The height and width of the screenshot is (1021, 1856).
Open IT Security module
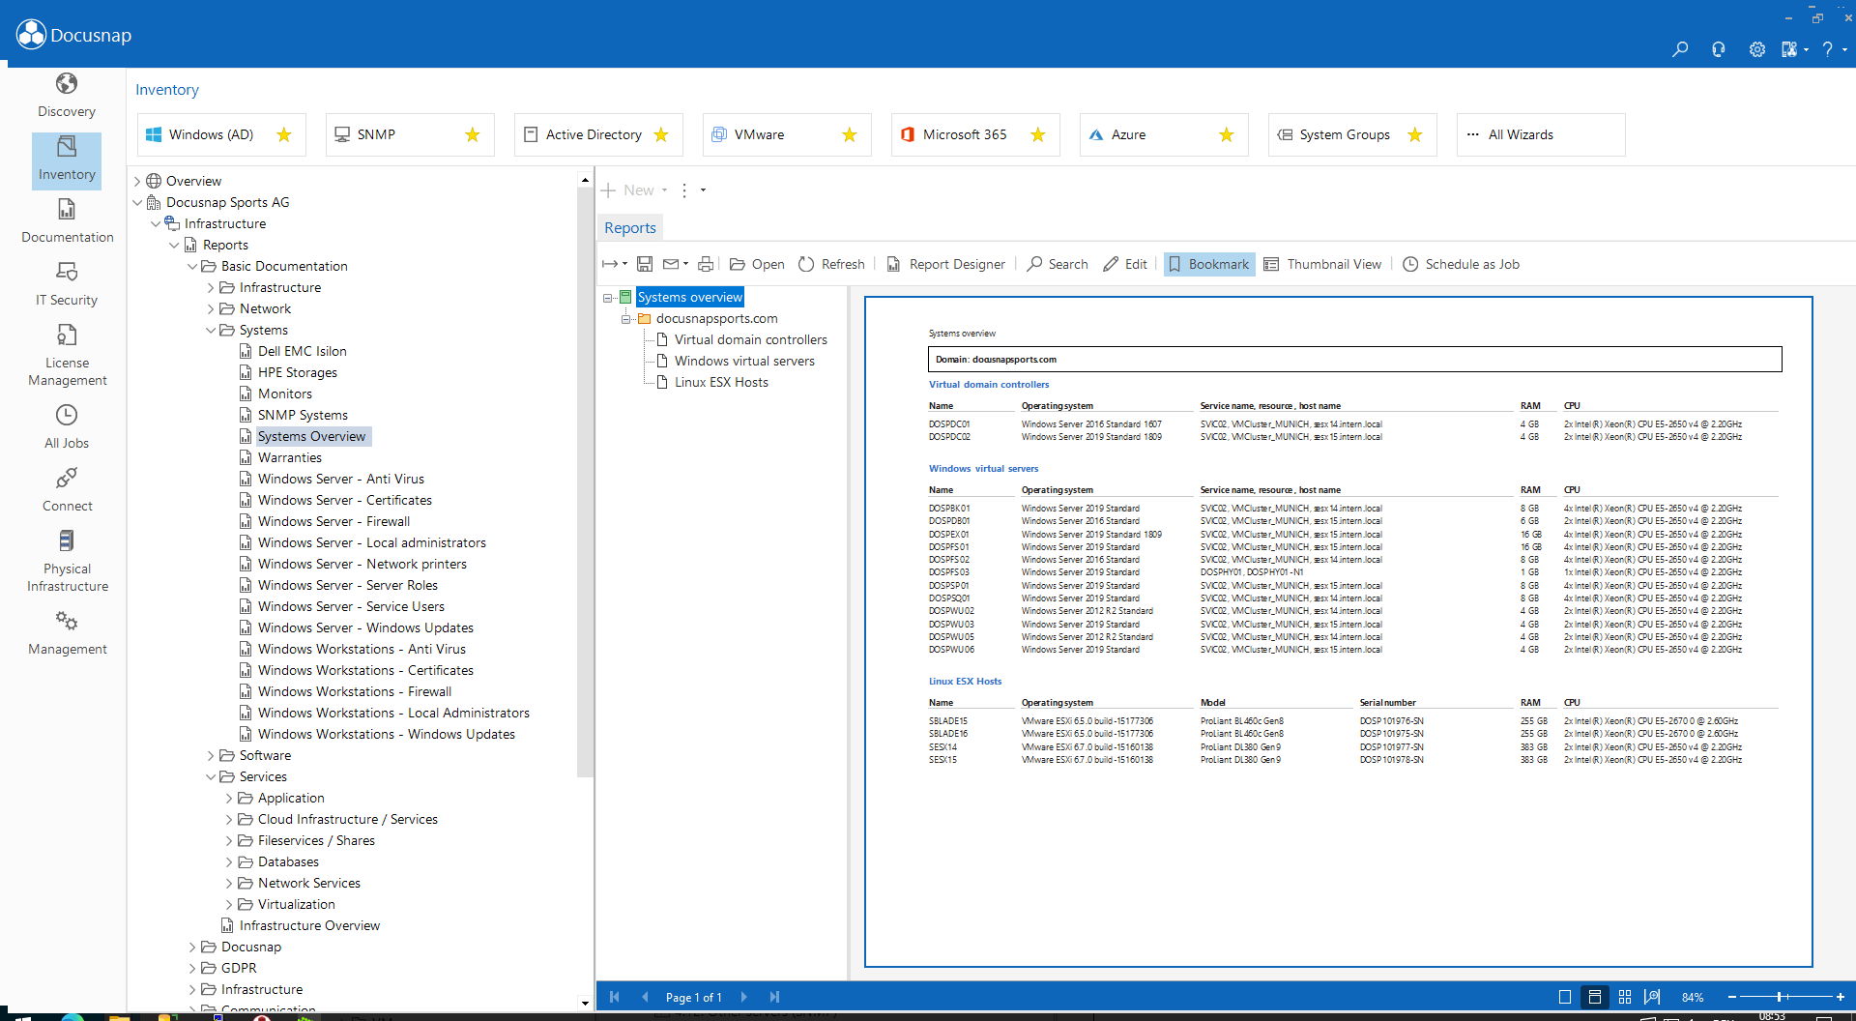click(x=67, y=284)
